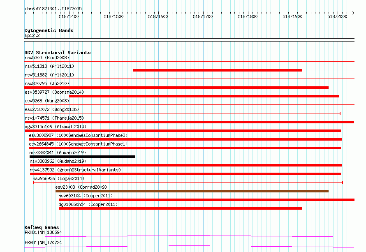The image size is (366, 252).
Task: Click the brown esv23003 variant bar
Action: 192,191
